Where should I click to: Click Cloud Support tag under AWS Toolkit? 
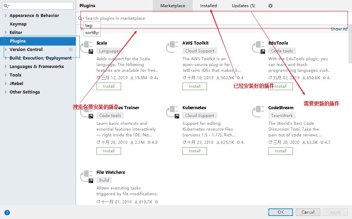click(x=200, y=51)
